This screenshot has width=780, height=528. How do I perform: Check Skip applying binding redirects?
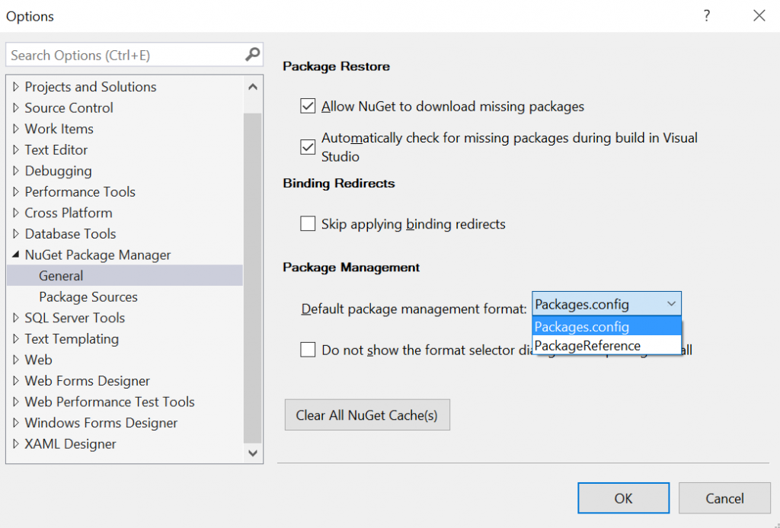click(308, 224)
